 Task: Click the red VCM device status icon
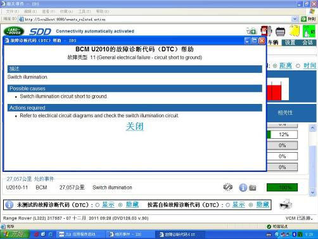click(x=266, y=31)
